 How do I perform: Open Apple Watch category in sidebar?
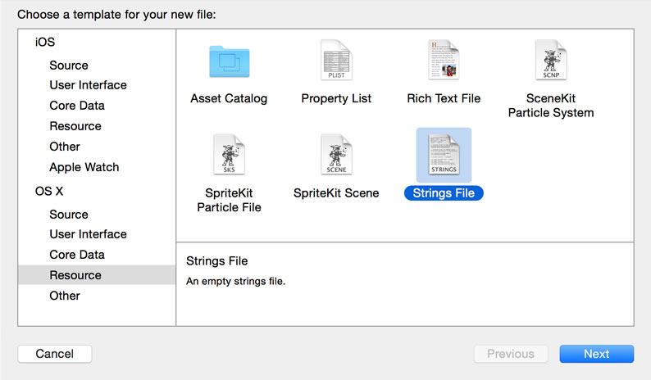tap(84, 167)
